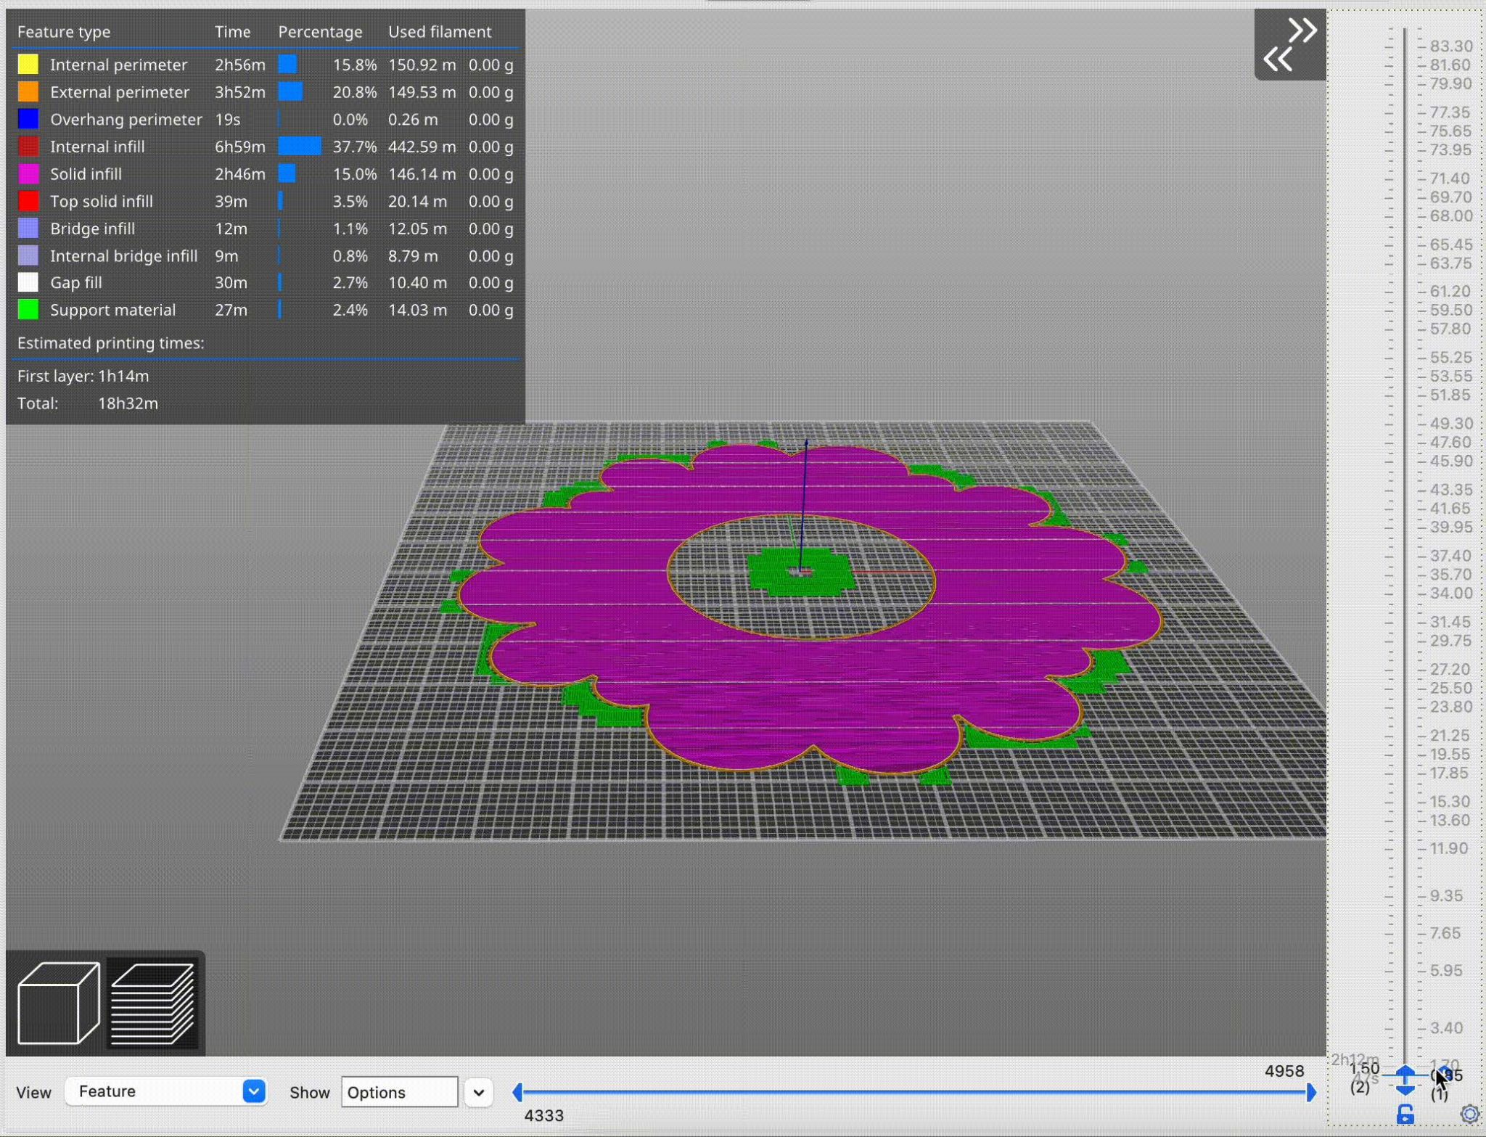Toggle Support material visibility in the legend
Screen dimensions: 1486x1137
(112, 310)
